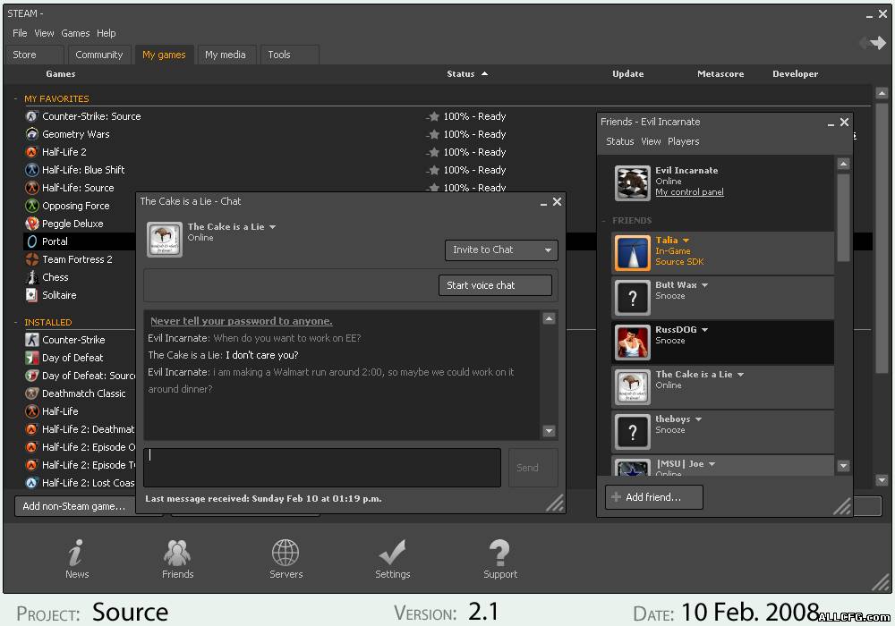Click Add friend button
This screenshot has width=895, height=626.
point(653,497)
